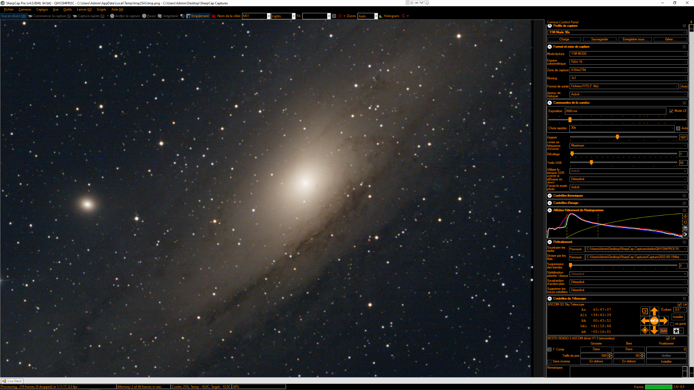Check the Sens inverse checkbox

(x=550, y=362)
